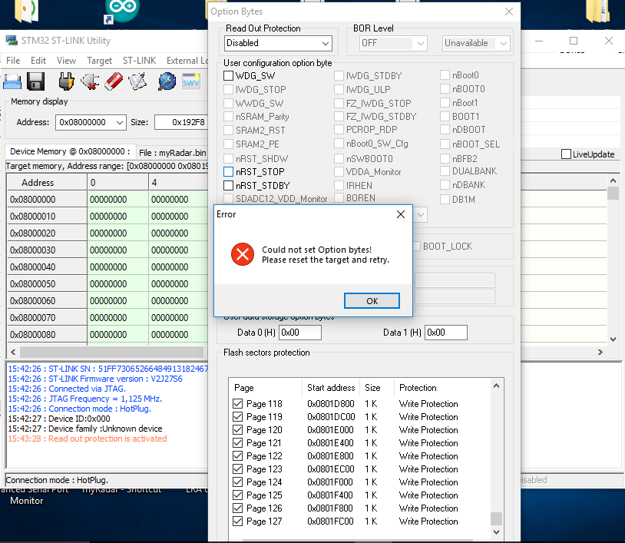This screenshot has height=543, width=625.
Task: Enable the LiveUpdate checkbox
Action: (566, 154)
